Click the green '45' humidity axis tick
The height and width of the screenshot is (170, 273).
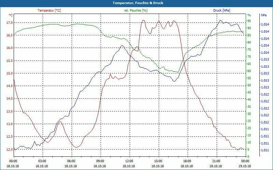click(x=249, y=92)
